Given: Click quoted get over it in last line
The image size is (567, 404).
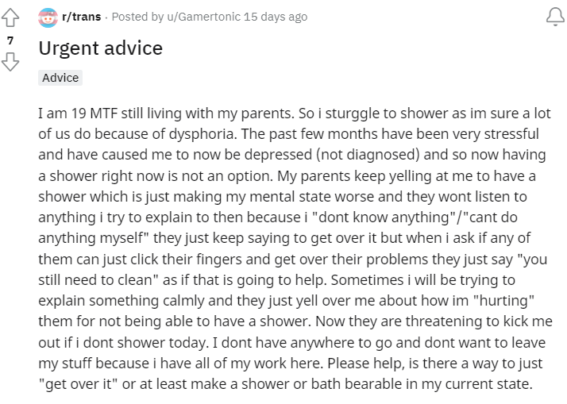Looking at the screenshot, I should coord(78,384).
